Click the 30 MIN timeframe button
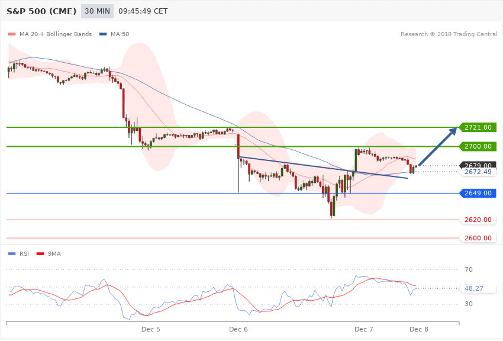 tap(97, 11)
